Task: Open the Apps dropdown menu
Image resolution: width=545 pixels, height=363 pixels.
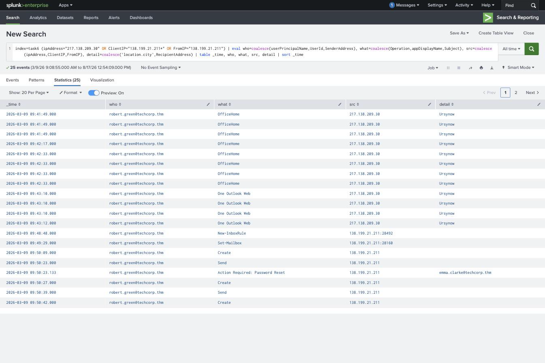Action: [66, 5]
